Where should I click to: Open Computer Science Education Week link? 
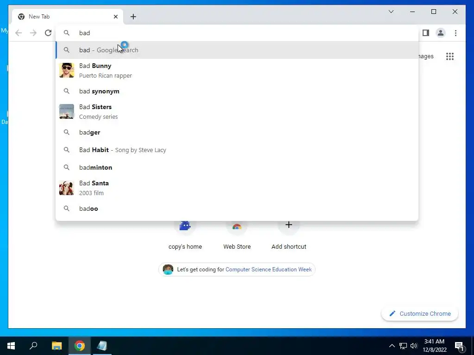(268, 269)
